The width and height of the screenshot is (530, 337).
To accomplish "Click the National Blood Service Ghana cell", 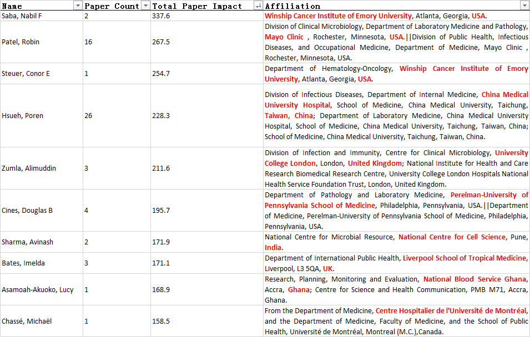I will (396, 289).
